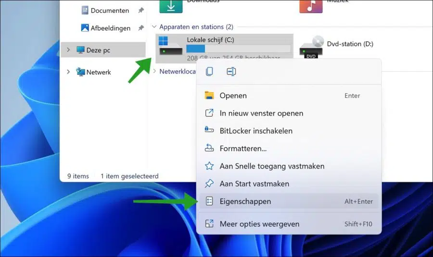Click the properties icon beside Eigenschappen

(209, 201)
